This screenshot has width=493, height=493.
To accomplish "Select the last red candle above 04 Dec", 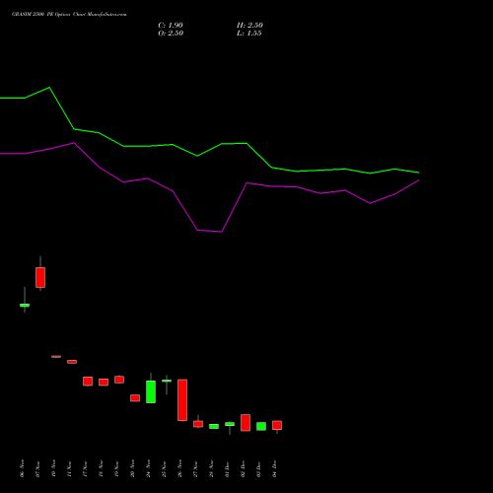I will (x=277, y=425).
